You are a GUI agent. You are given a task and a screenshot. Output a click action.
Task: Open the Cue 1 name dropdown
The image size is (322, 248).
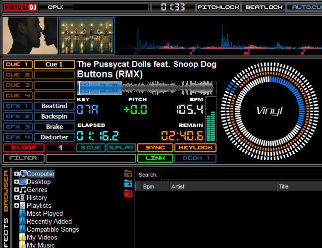pyautogui.click(x=54, y=64)
